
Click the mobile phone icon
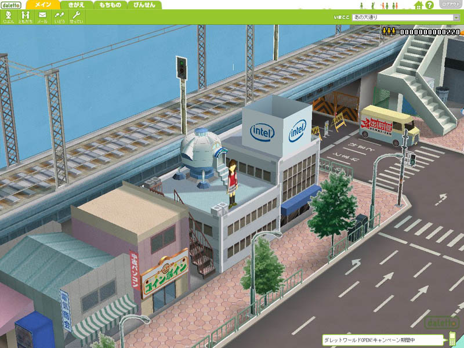[x=452, y=339]
